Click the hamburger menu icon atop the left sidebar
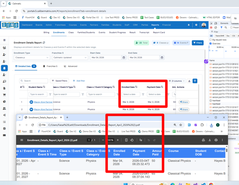239x185 pixels. click(x=4, y=40)
